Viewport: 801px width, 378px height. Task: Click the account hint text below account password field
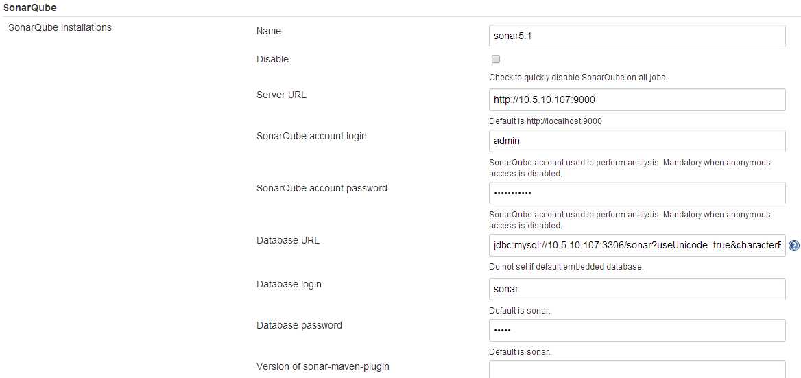pyautogui.click(x=630, y=220)
